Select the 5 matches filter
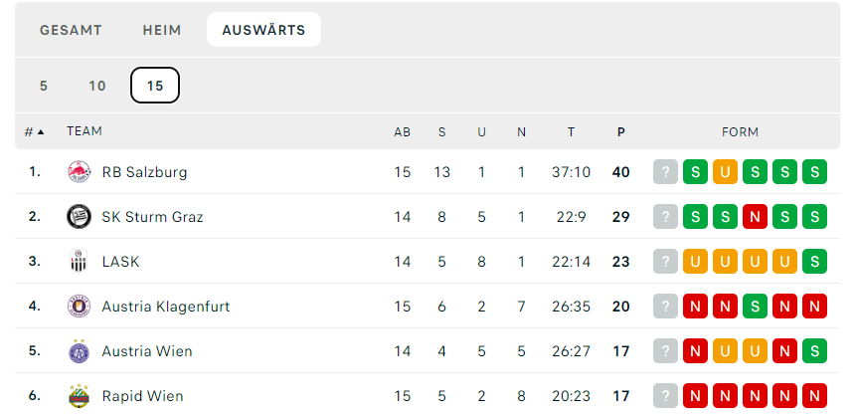Image resolution: width=855 pixels, height=416 pixels. click(44, 86)
